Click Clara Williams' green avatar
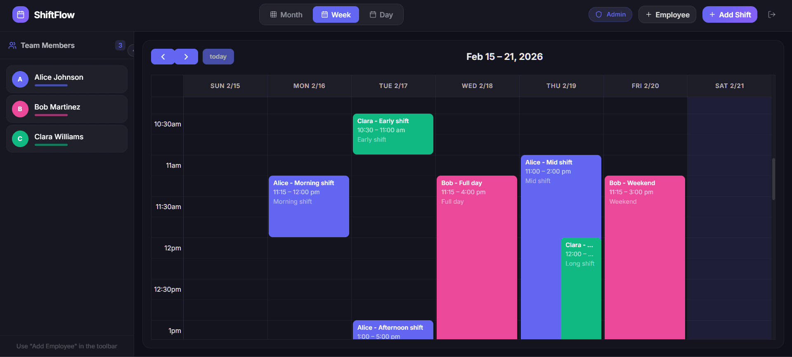The height and width of the screenshot is (357, 792). tap(20, 139)
